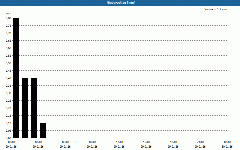Select the 03:00 time axis label
Screen dimensions: 240x150
[x=39, y=142]
